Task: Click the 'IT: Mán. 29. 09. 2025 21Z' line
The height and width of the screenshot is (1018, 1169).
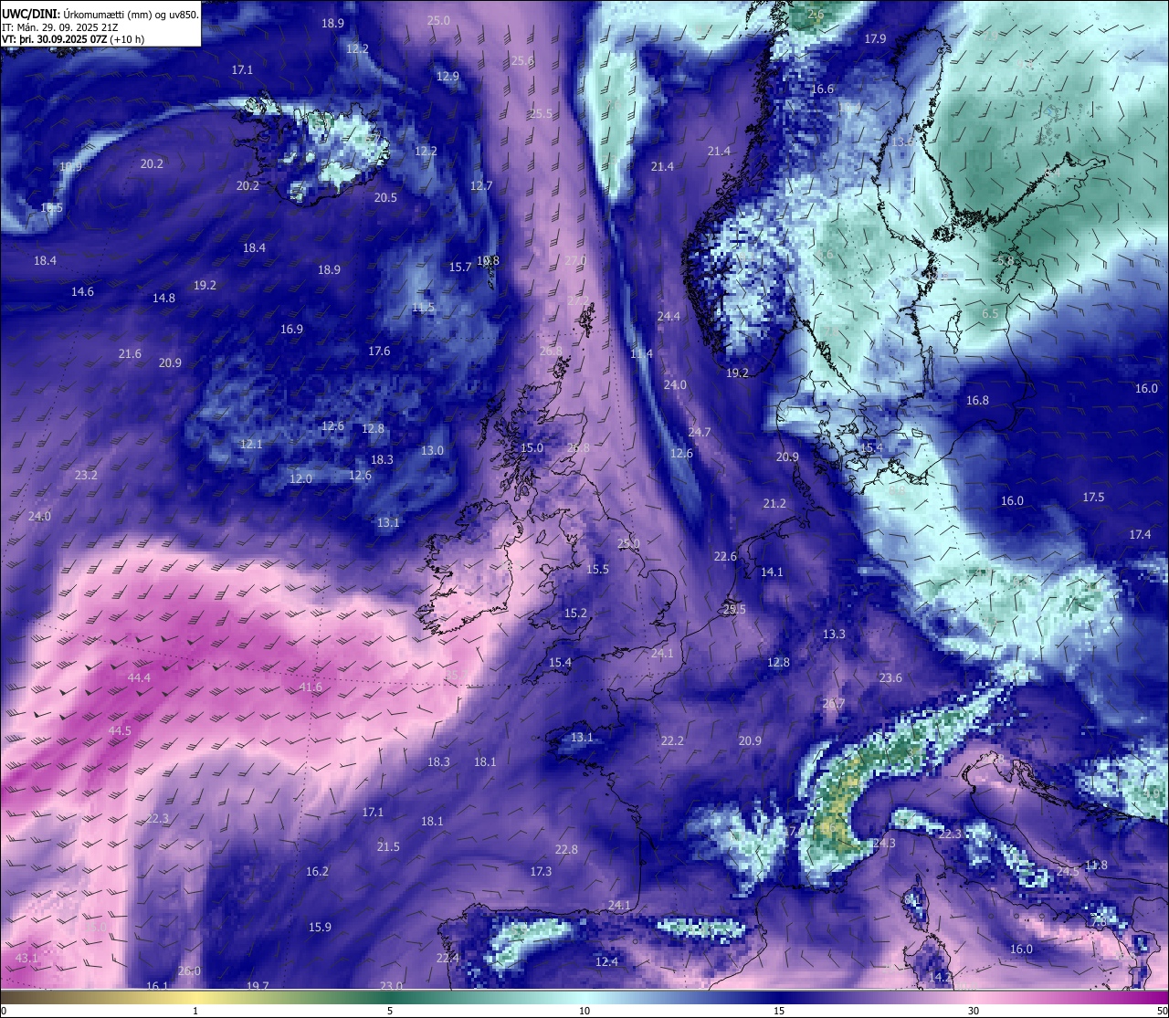Action: 59,26
